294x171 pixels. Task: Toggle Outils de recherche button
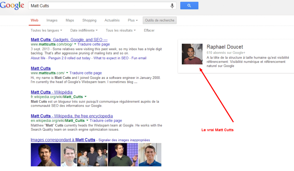pyautogui.click(x=160, y=20)
